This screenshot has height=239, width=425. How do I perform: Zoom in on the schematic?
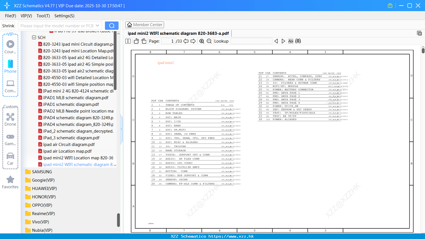tap(202, 41)
